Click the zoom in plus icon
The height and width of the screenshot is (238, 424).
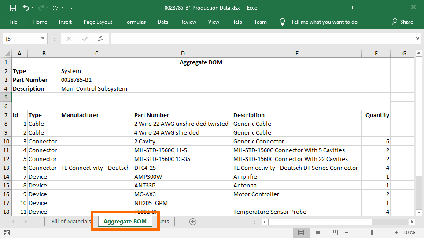click(397, 232)
